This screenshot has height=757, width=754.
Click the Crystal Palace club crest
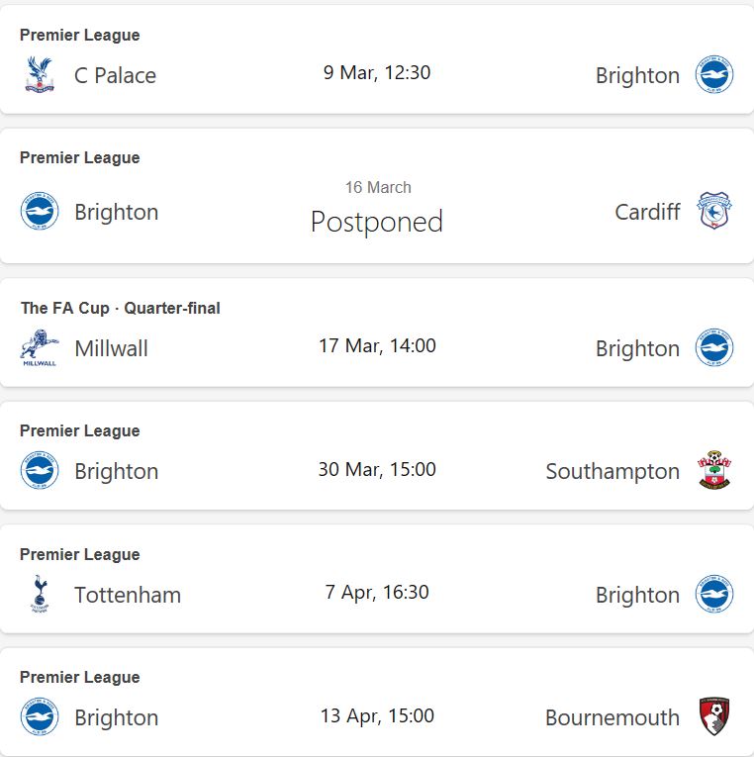(40, 75)
